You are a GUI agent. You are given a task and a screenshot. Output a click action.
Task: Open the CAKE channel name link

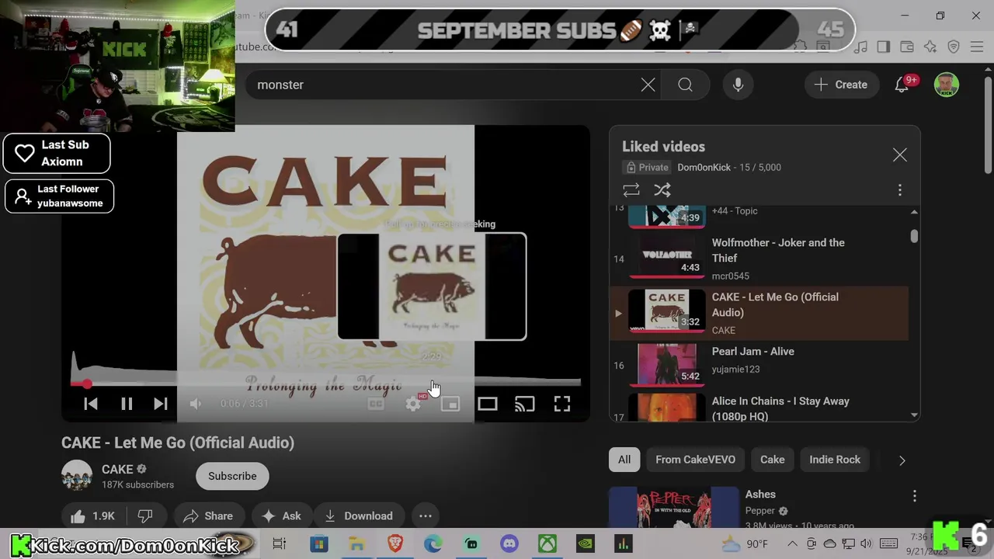[x=117, y=469]
